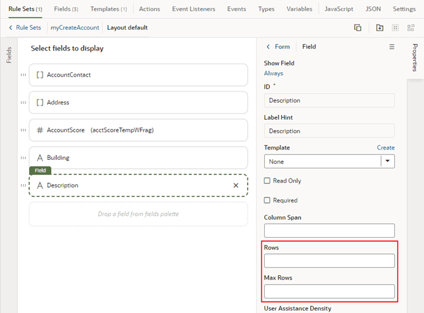This screenshot has width=424, height=313.
Task: Enable the Required checkbox
Action: [267, 200]
